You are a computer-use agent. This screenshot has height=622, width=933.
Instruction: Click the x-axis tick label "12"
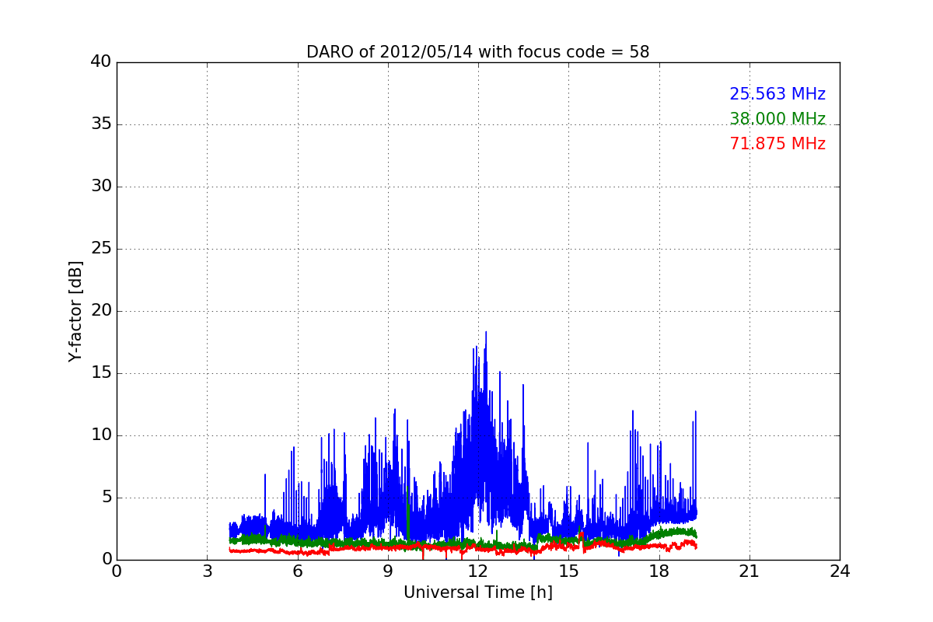click(478, 571)
